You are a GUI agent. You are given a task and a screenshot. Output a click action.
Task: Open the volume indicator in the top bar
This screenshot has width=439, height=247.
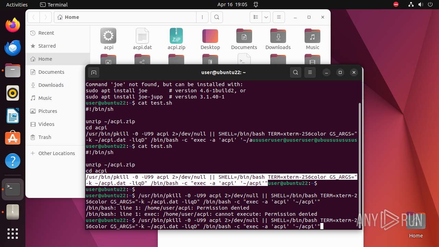click(420, 5)
